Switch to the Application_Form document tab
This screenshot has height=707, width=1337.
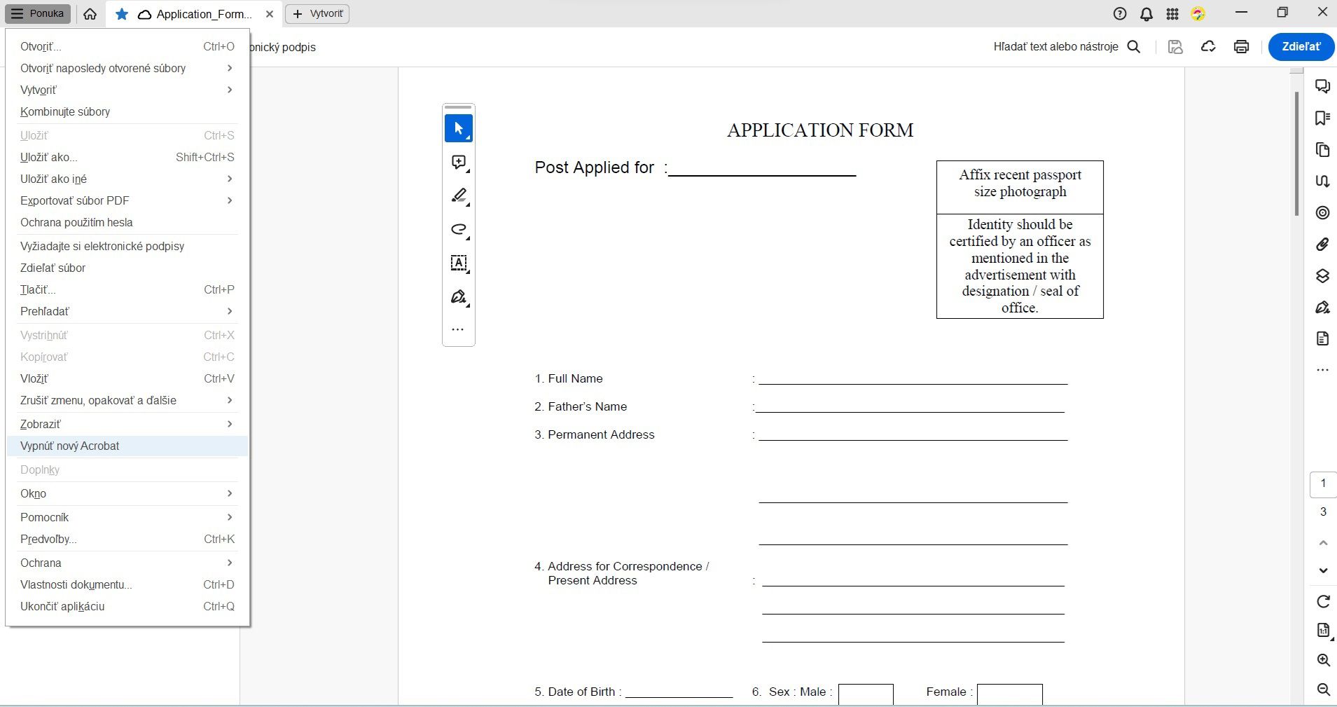click(194, 14)
